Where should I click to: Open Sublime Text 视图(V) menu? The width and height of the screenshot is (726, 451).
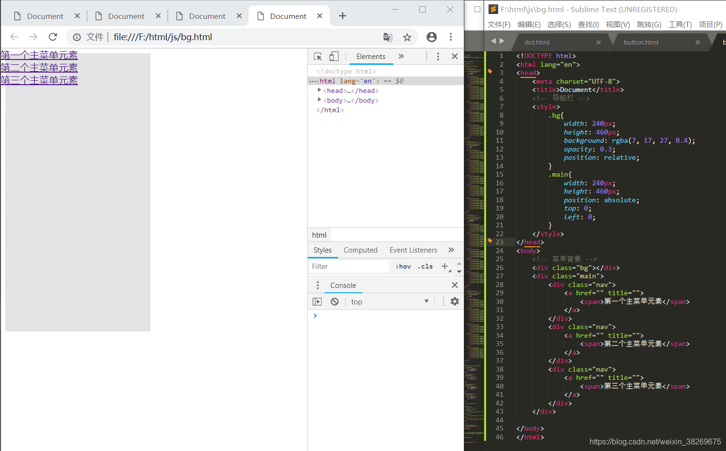[x=618, y=24]
